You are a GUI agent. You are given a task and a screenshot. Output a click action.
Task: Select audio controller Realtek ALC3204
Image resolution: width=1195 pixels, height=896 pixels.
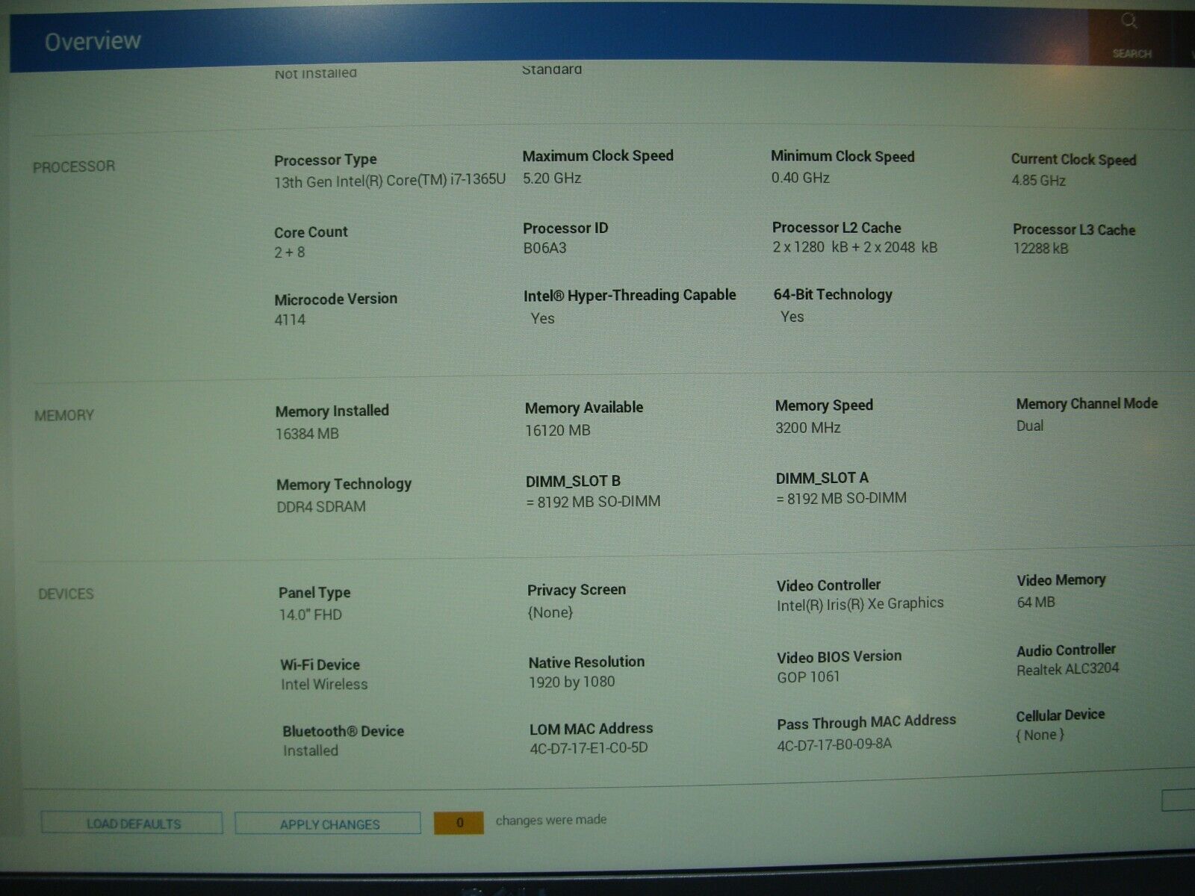pyautogui.click(x=1068, y=669)
